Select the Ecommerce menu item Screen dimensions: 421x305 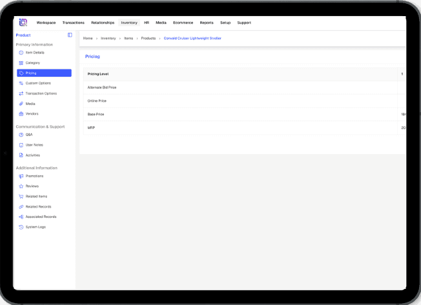pyautogui.click(x=183, y=23)
